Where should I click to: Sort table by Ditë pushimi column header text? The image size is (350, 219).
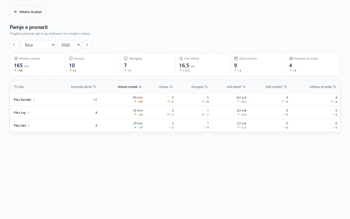pos(274,87)
